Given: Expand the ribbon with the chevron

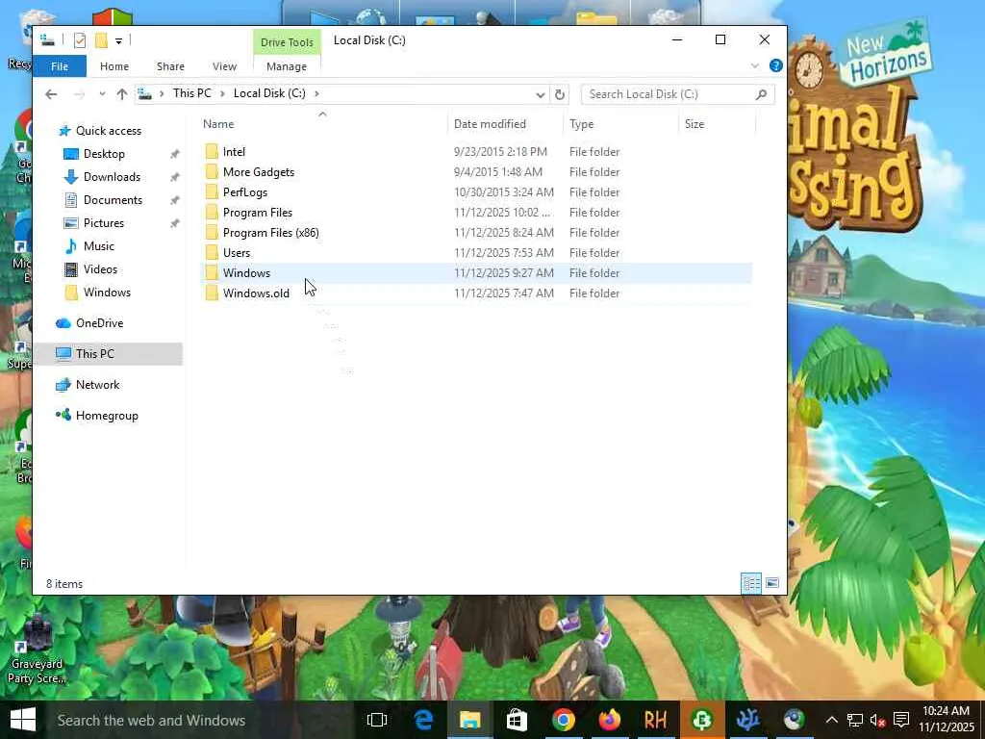Looking at the screenshot, I should (755, 65).
